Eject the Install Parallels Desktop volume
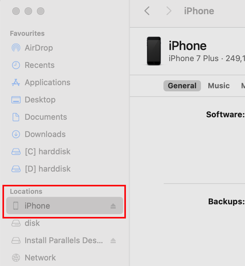This screenshot has height=266, width=245. click(113, 240)
